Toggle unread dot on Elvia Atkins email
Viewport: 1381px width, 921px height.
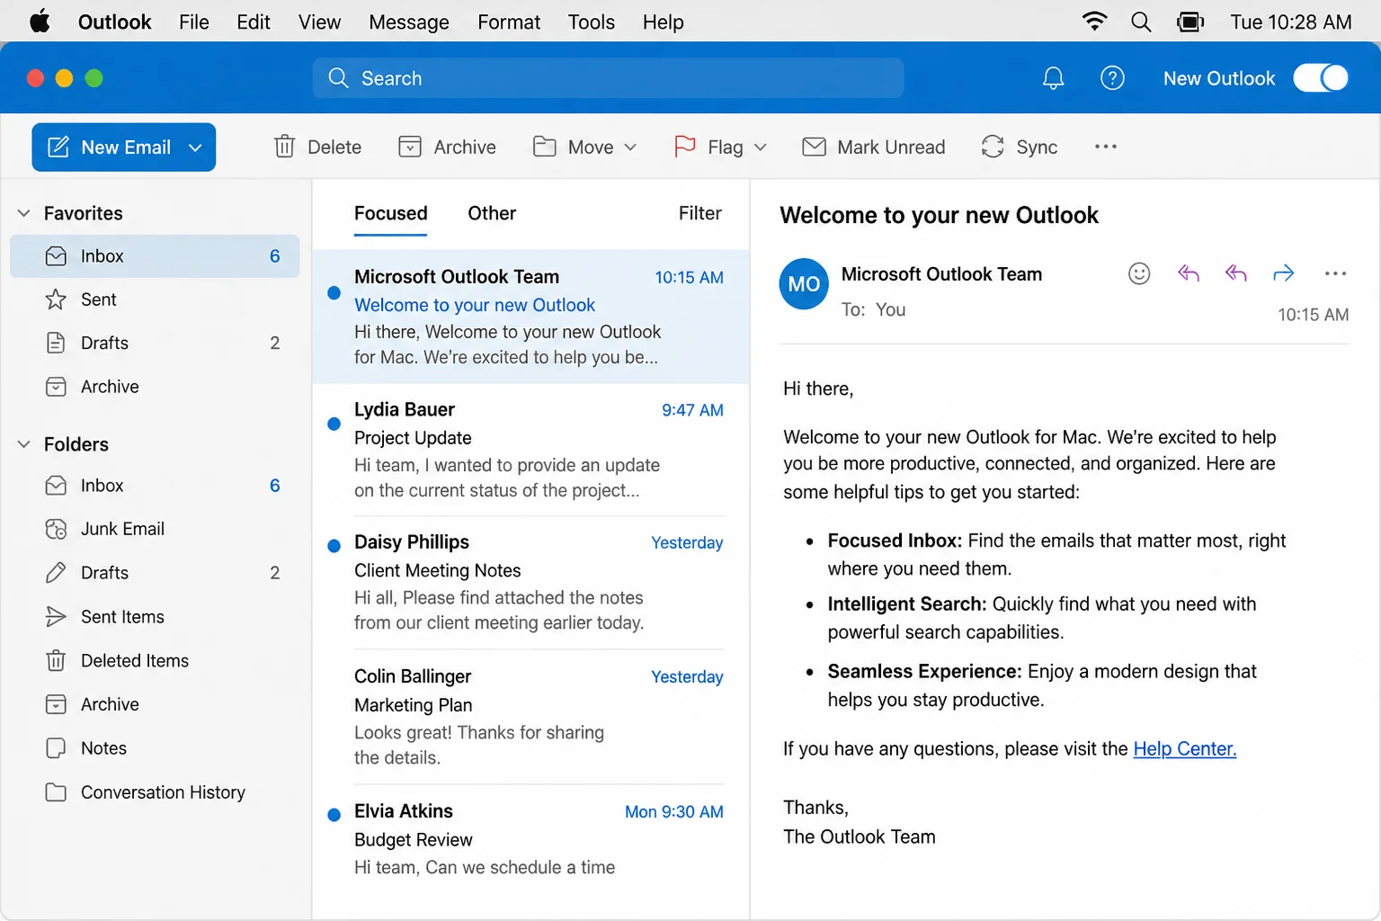(334, 815)
